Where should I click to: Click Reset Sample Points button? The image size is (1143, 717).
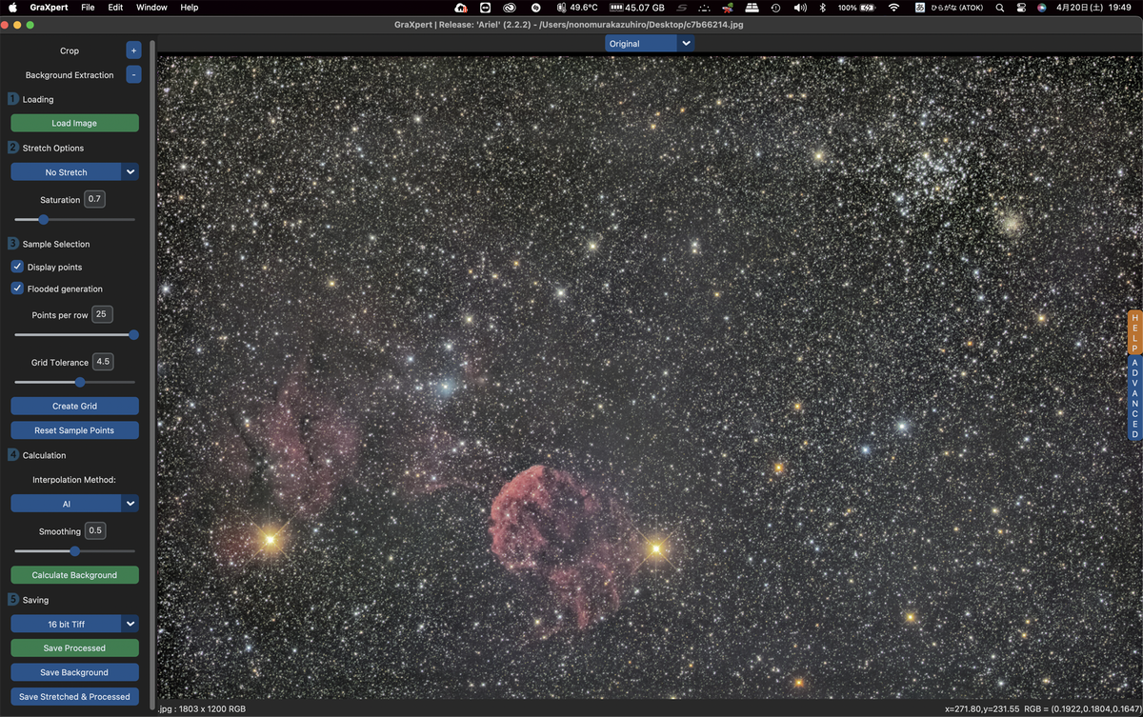[74, 430]
